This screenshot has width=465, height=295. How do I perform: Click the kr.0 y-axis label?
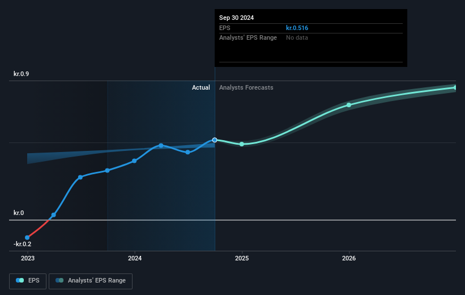click(19, 213)
